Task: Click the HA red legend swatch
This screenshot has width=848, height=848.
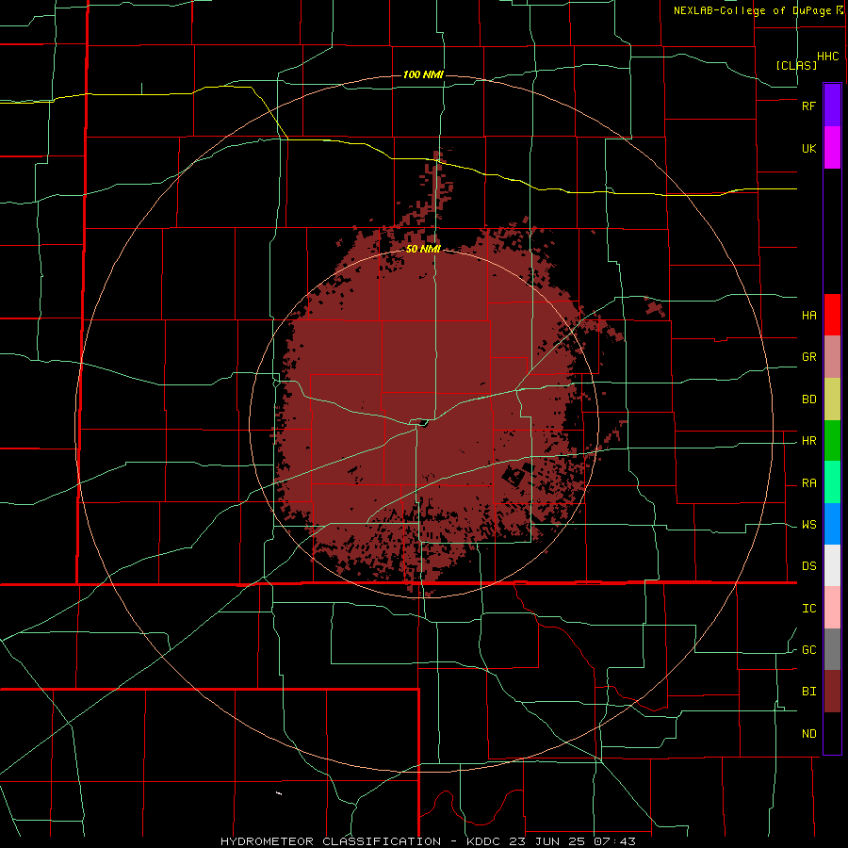Action: point(832,315)
